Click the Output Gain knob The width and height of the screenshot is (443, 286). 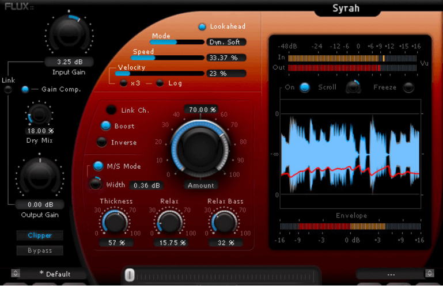click(40, 176)
